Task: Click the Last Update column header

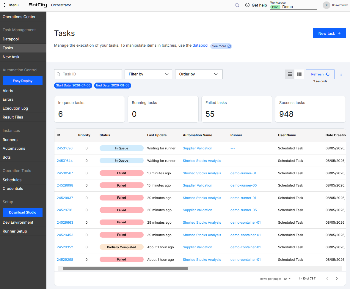Action: click(x=157, y=135)
